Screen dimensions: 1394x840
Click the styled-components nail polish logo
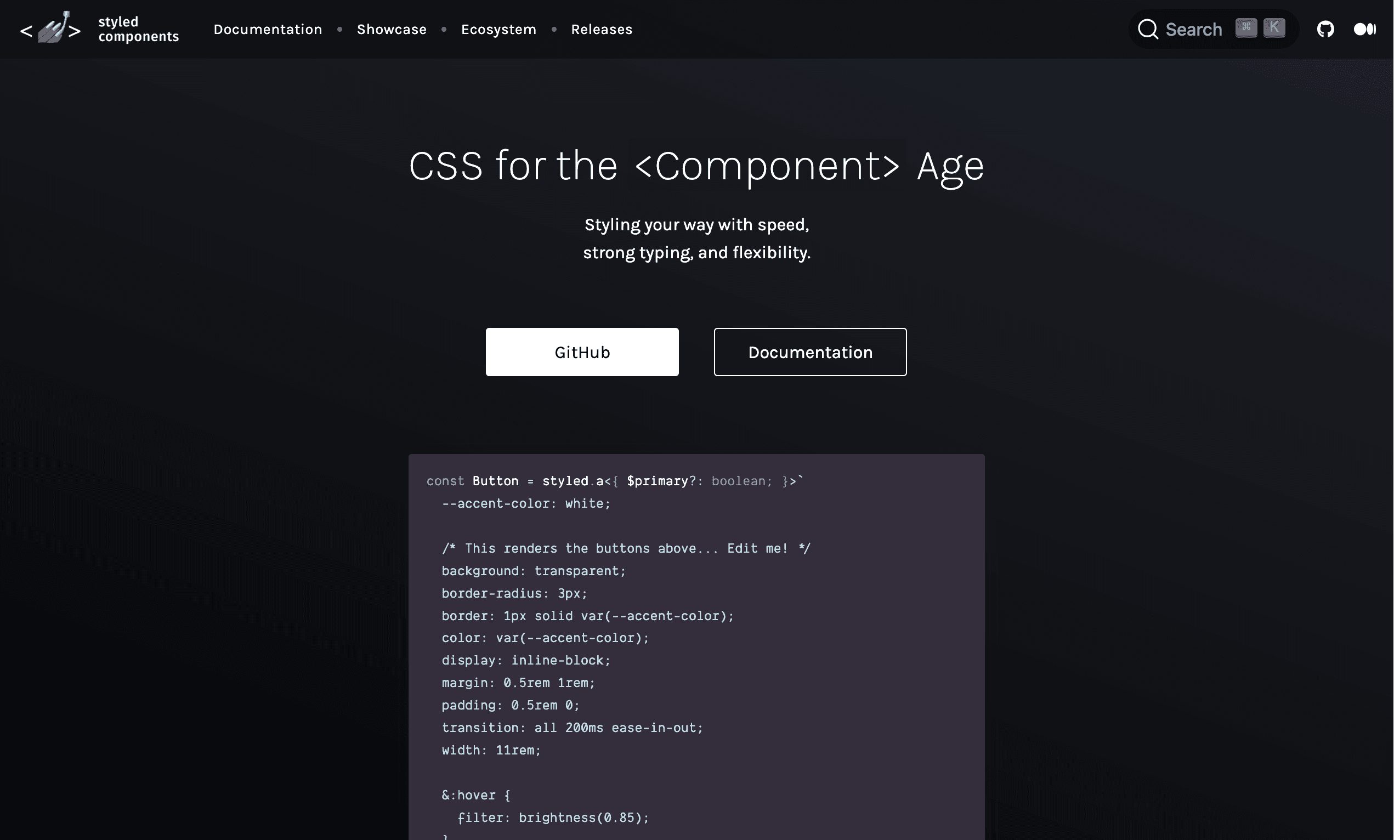[x=51, y=29]
